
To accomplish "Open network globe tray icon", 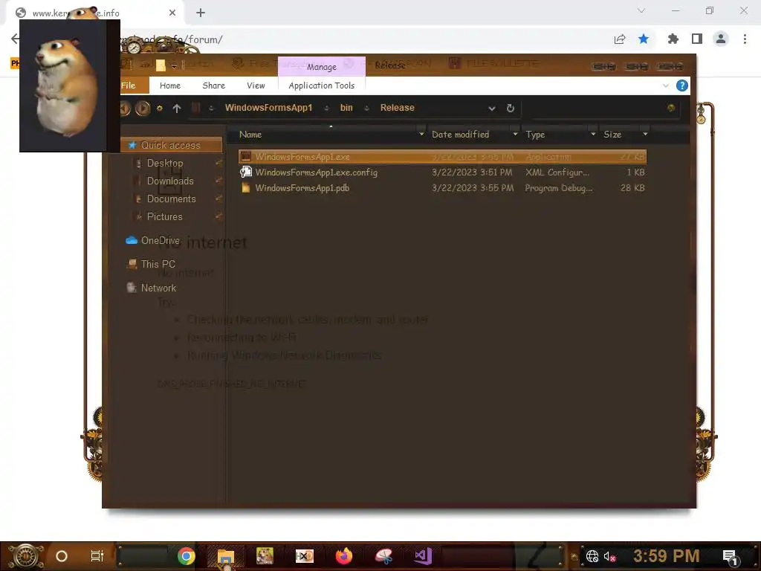I will tap(592, 556).
